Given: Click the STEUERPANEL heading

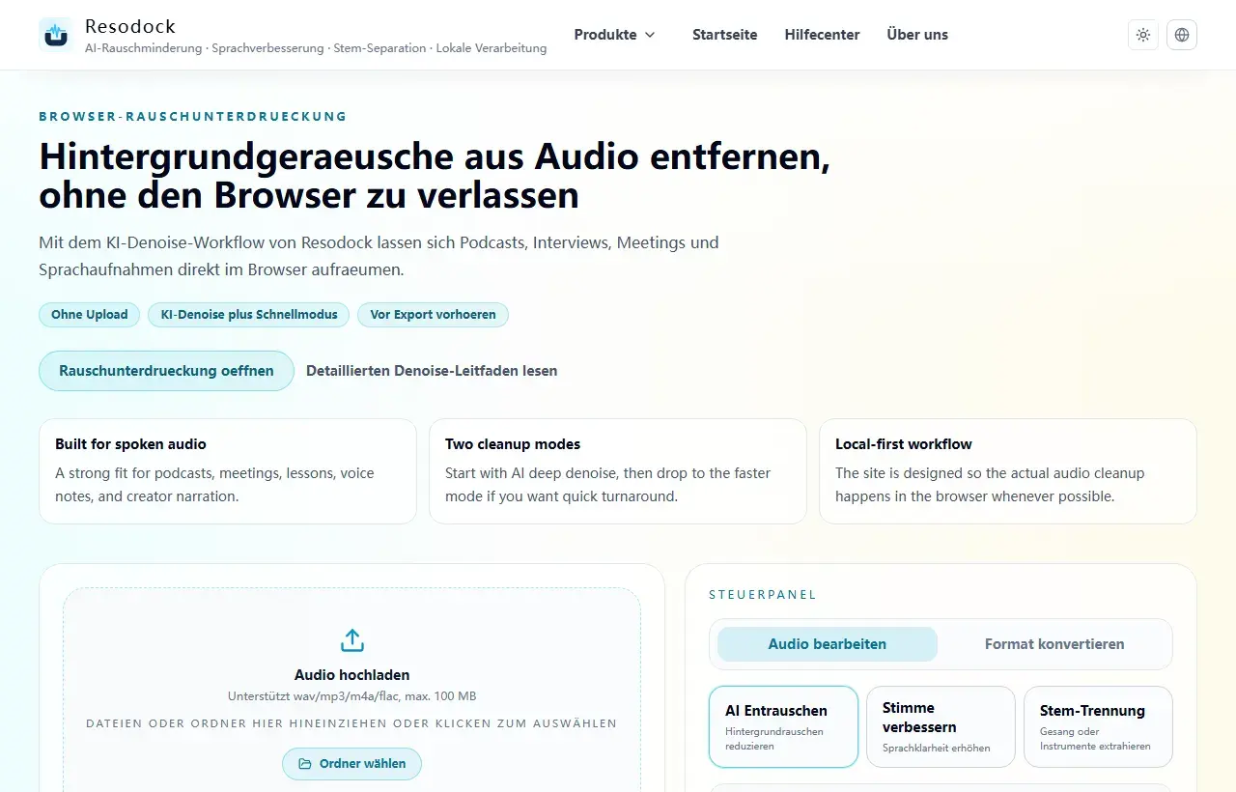Looking at the screenshot, I should click(763, 595).
